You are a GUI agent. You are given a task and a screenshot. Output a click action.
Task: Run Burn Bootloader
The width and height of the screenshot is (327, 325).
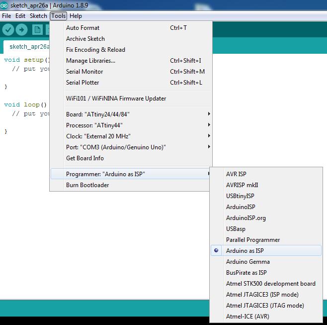click(x=130, y=185)
